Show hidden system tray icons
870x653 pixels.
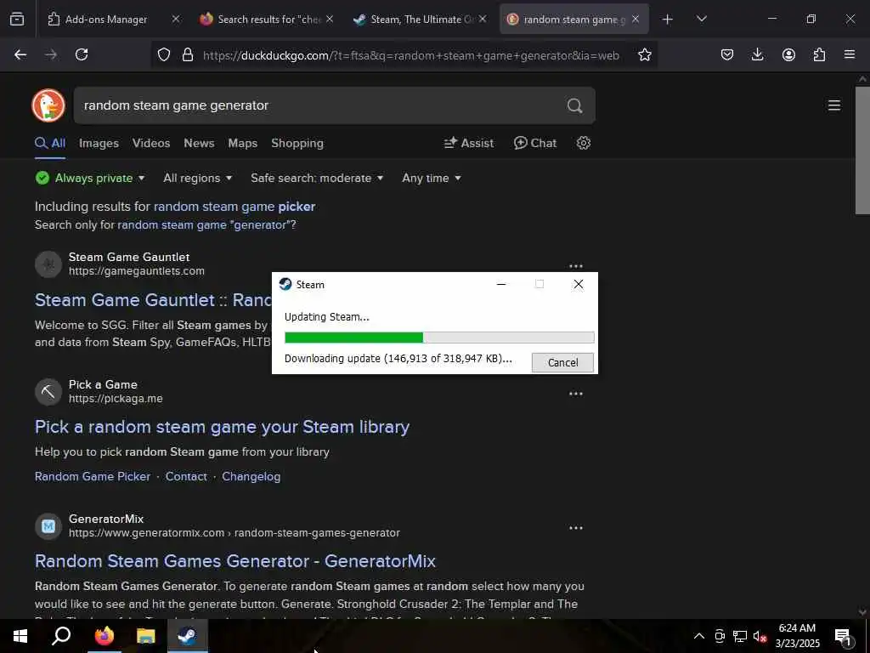pos(699,636)
